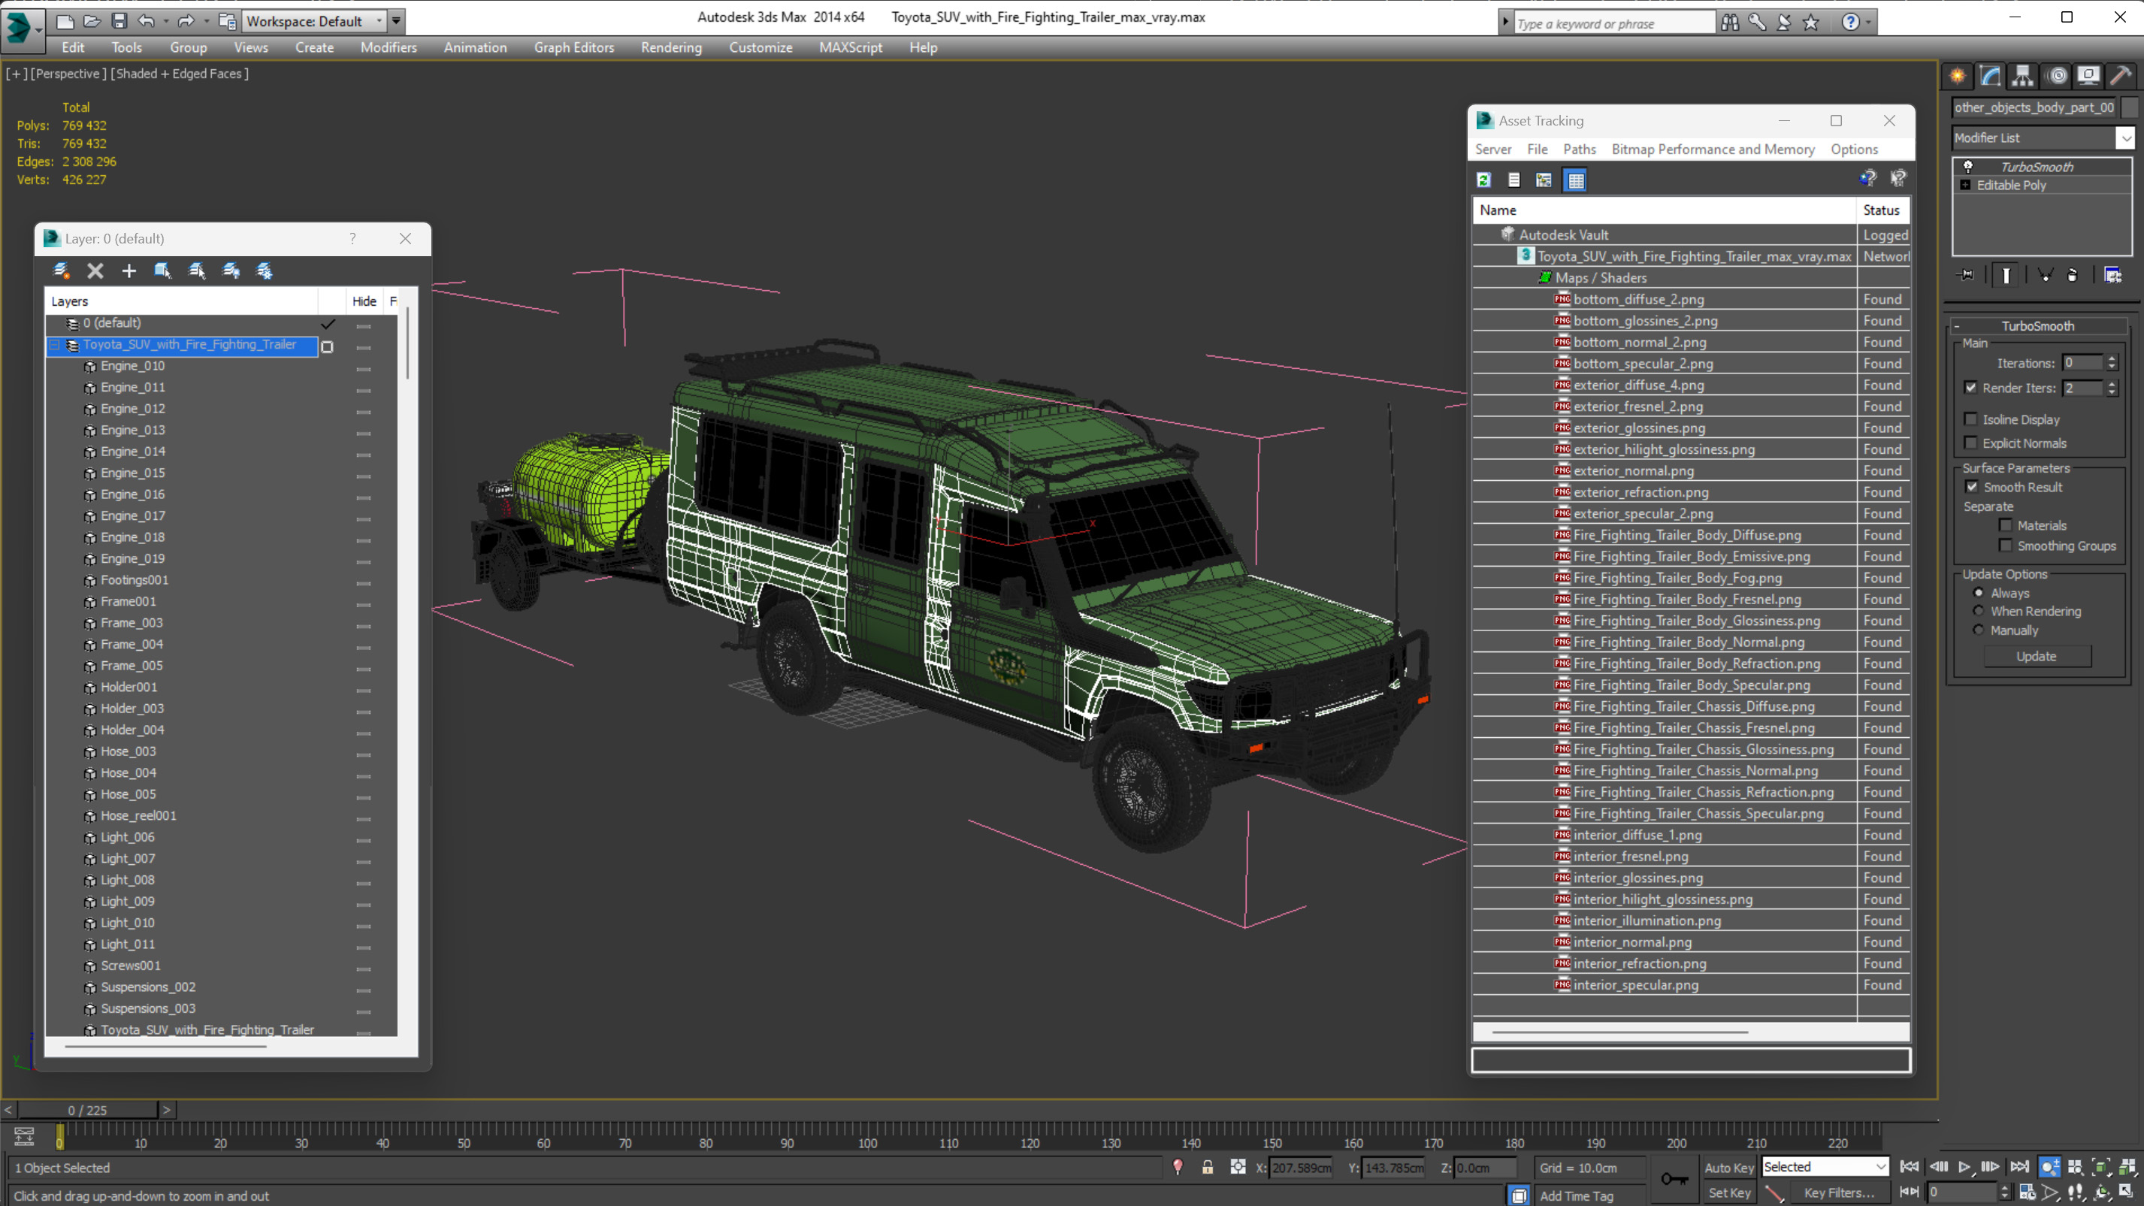Screen dimensions: 2144x1206
Task: Click the time slider 0 / 225 handle
Action: 87,1111
